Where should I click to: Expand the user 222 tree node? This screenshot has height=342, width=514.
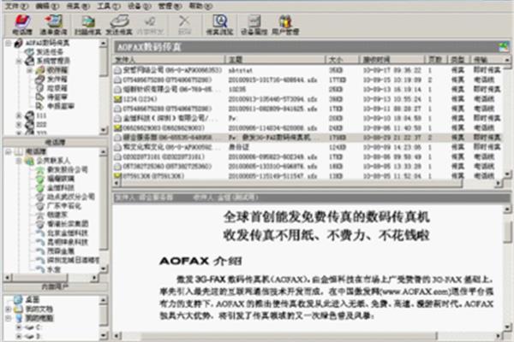pos(19,125)
